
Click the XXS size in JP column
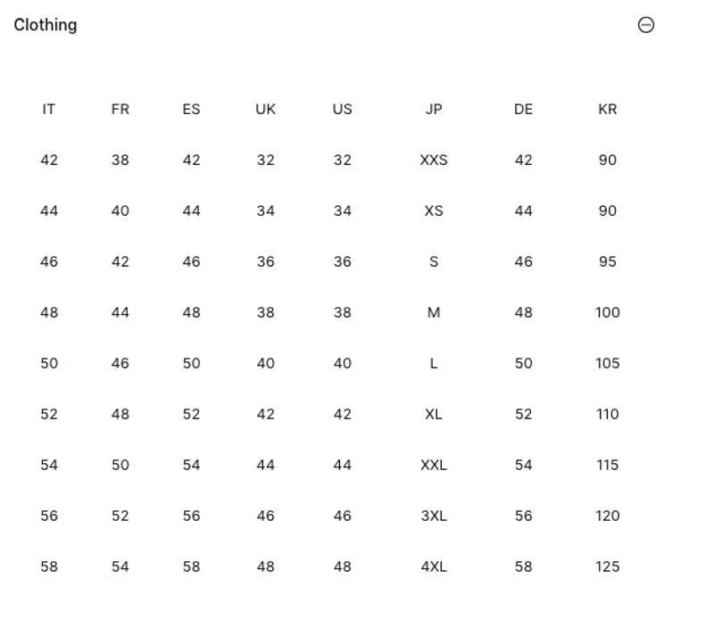[x=434, y=161]
